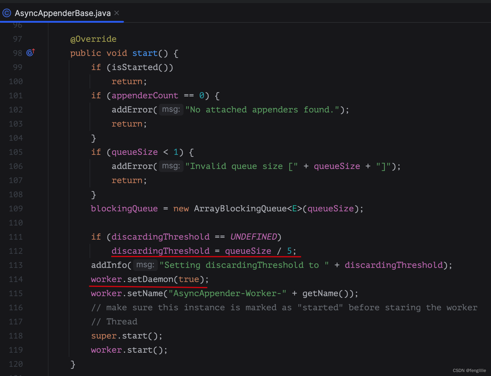Viewport: 491px width, 376px height.
Task: Click the return statement on line 100
Action: (129, 81)
